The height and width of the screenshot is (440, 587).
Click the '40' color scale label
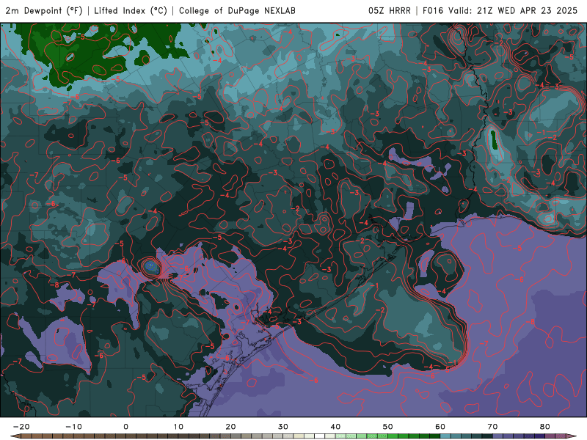pyautogui.click(x=335, y=427)
